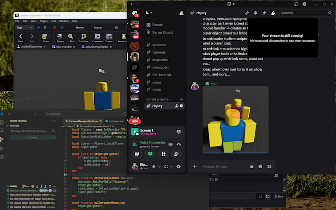Click the Find tool in Roblox Studio
Image resolution: width=336 pixels, height=210 pixels.
(71, 38)
